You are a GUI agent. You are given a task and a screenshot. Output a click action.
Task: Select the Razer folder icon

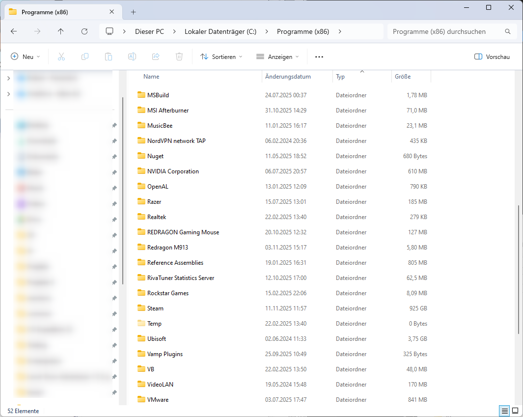(141, 201)
